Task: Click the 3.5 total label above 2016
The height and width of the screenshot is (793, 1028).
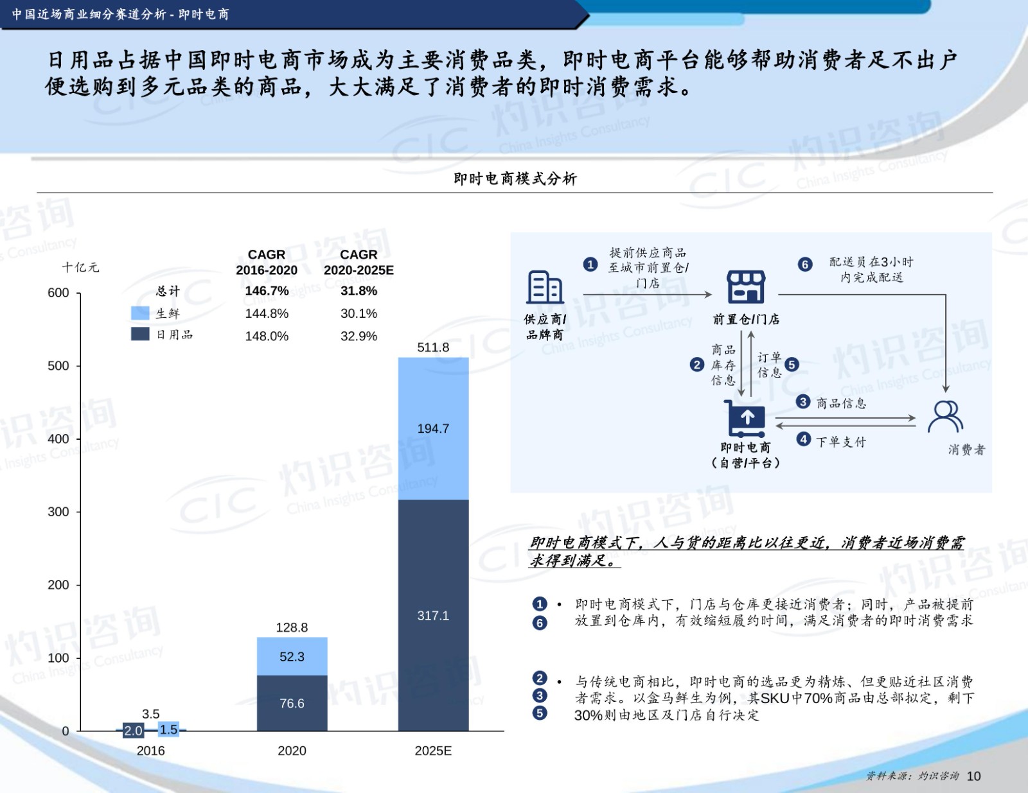Action: click(x=150, y=714)
